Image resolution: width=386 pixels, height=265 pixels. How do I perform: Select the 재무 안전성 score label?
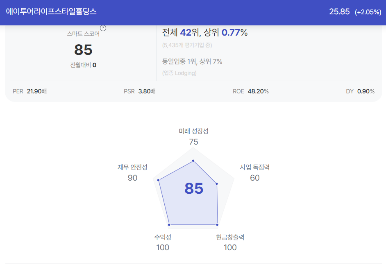coord(132,168)
